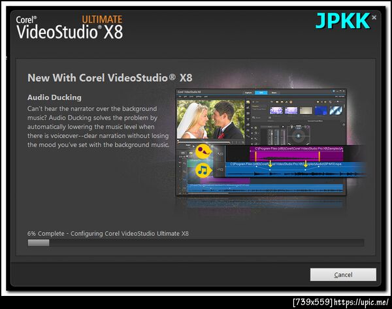The height and width of the screenshot is (309, 392).
Task: Click the "6% Complete" status text
Action: 46,233
